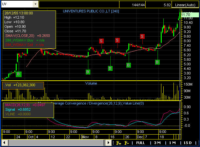The width and height of the screenshot is (200, 147).
Task: Click the .Signal =0.6852 readout
Action: pyautogui.click(x=17, y=109)
